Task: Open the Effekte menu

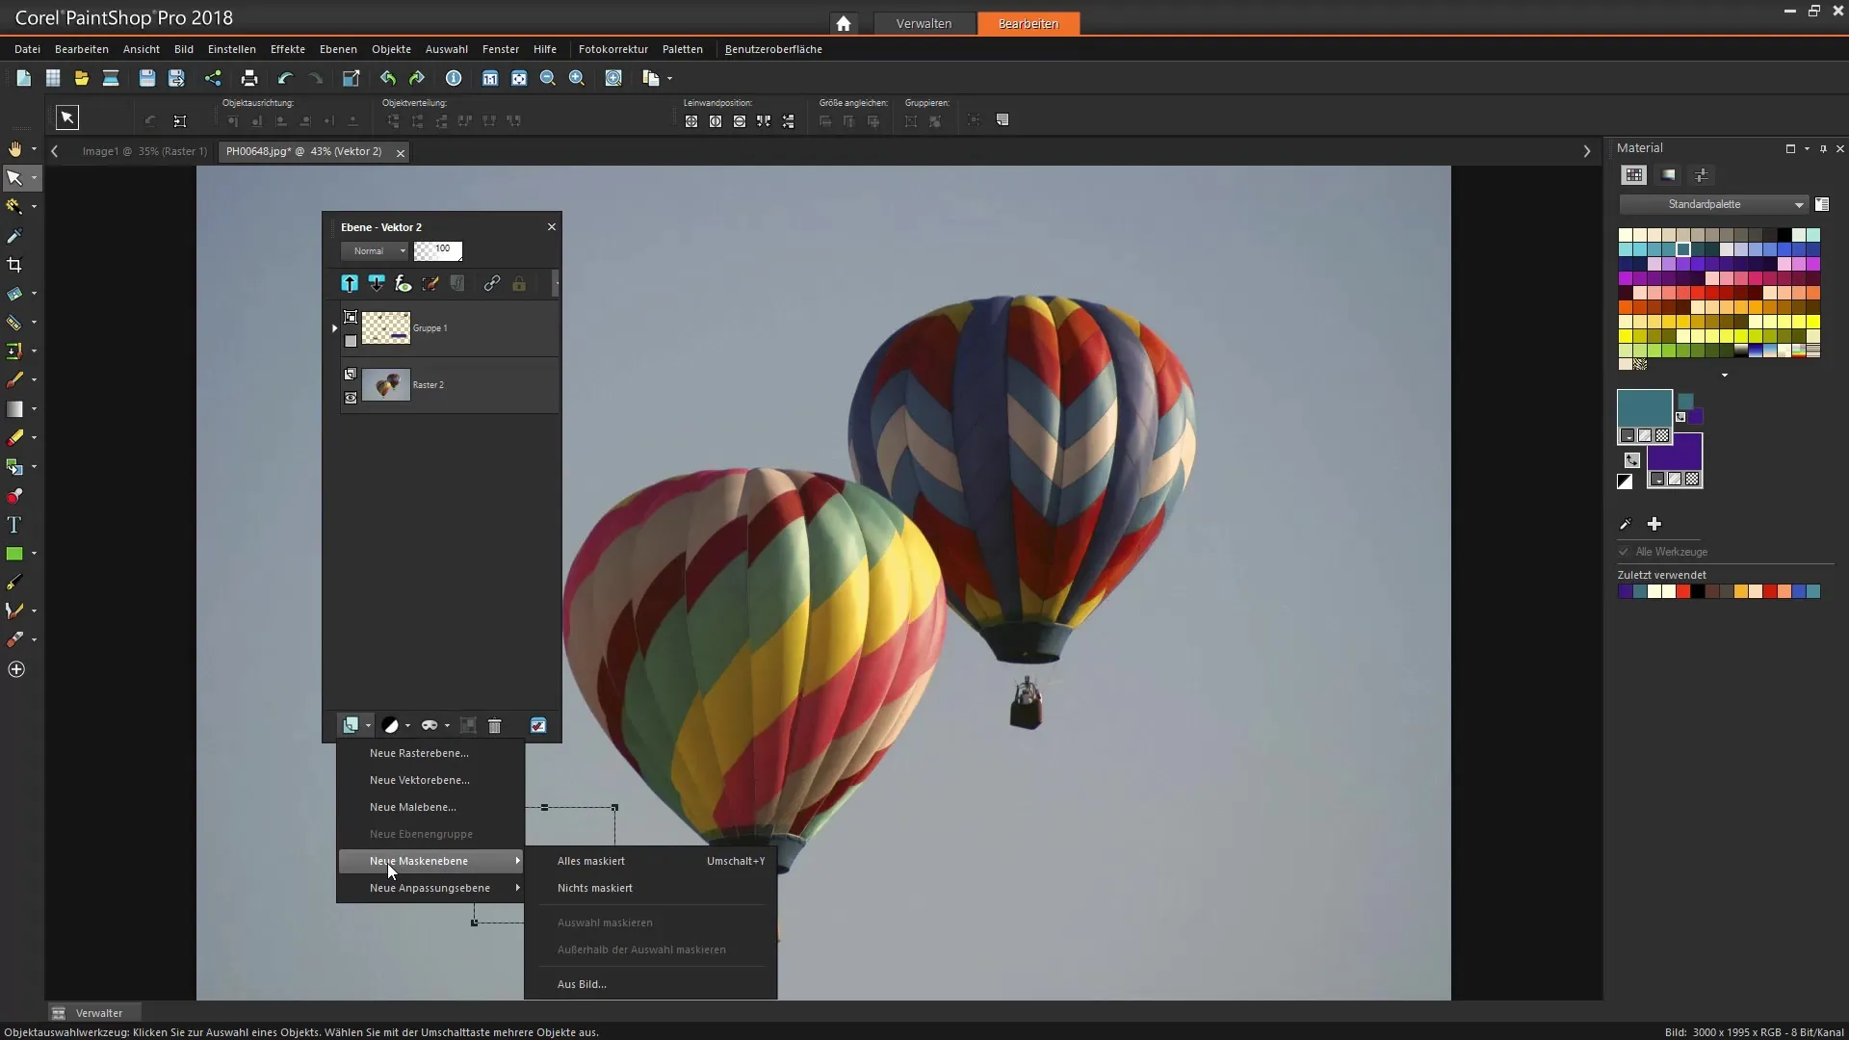Action: click(x=287, y=49)
